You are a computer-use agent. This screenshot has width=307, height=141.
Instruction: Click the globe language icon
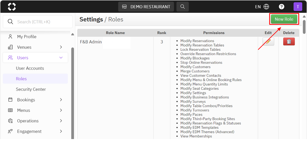click(x=266, y=7)
